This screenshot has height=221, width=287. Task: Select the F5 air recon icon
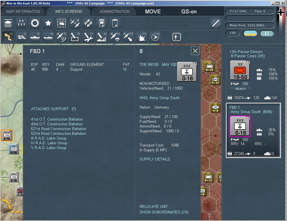pyautogui.click(x=62, y=37)
